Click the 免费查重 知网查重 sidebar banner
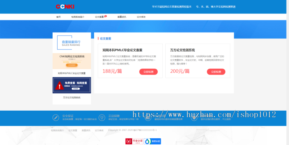This screenshot has height=145, width=289. 72,85
